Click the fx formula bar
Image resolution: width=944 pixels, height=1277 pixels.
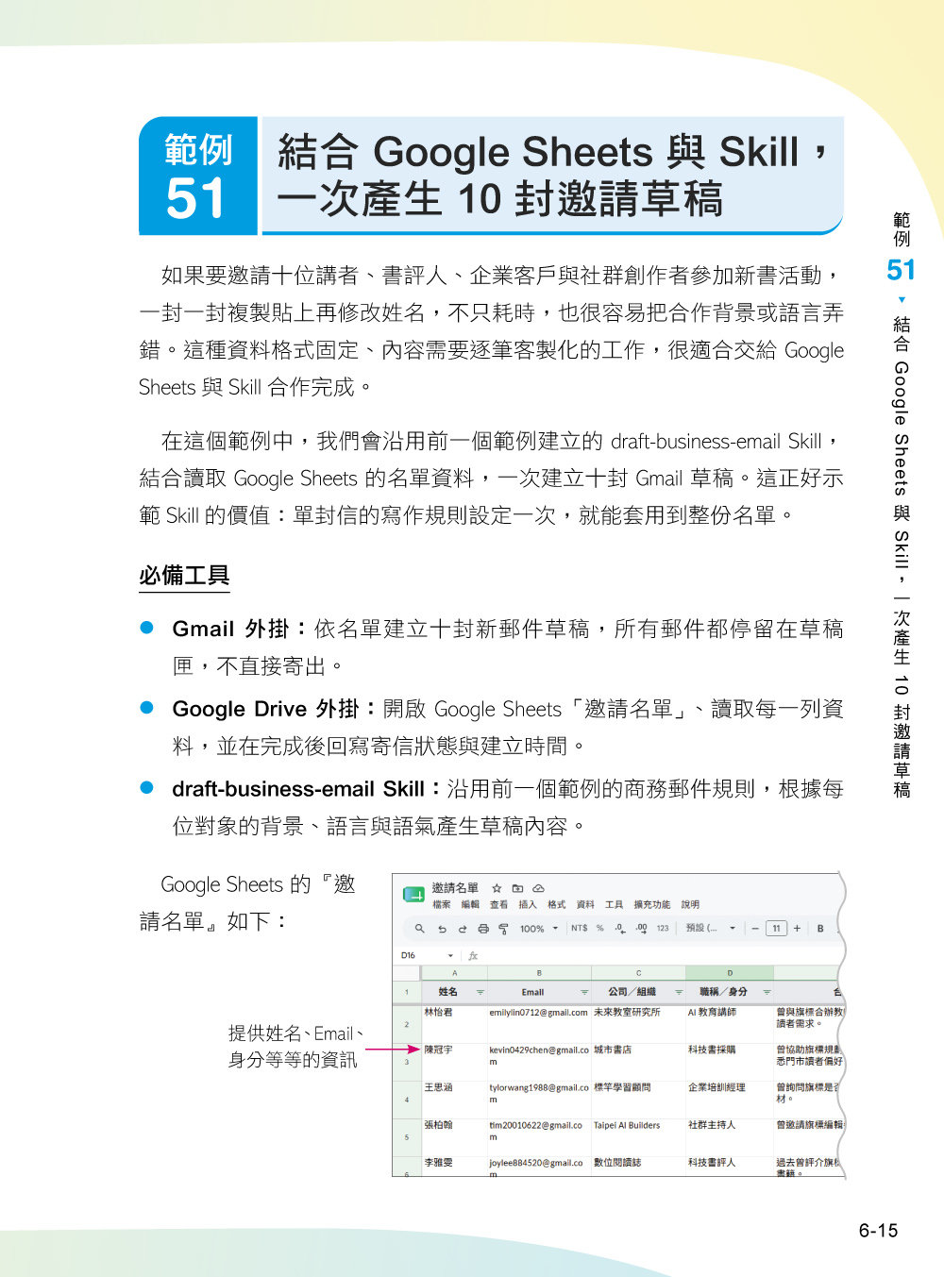click(x=653, y=955)
